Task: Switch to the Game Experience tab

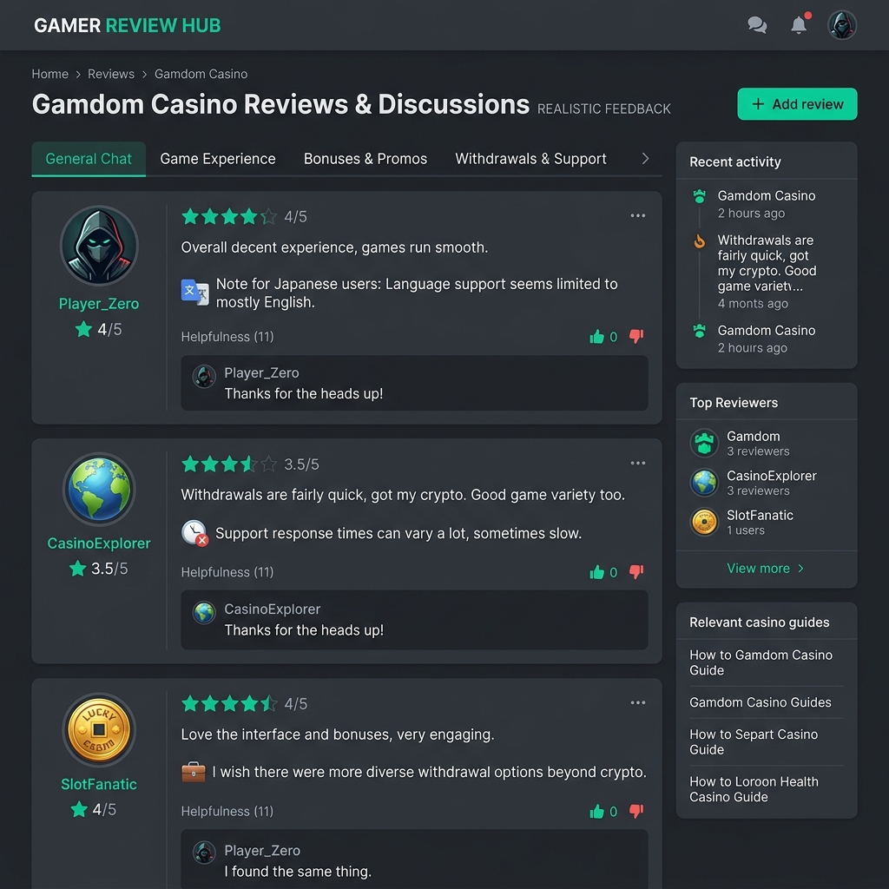Action: pyautogui.click(x=218, y=159)
